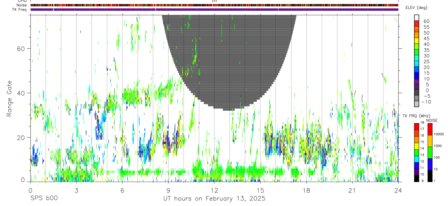The width and height of the screenshot is (448, 206).
Task: Click the x-axis tick label '3'
Action: (x=76, y=190)
